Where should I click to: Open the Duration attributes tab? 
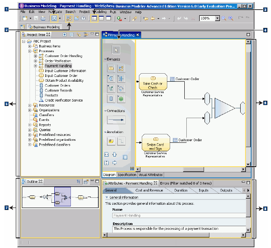coord(181,191)
